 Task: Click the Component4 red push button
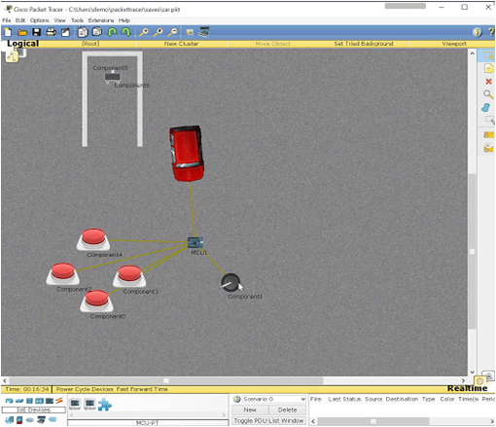pos(93,239)
